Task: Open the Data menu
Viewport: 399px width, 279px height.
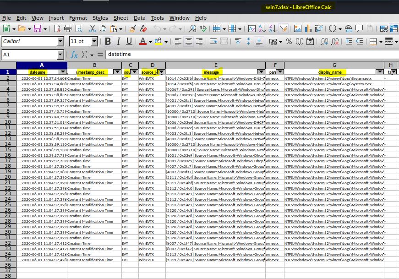Action: [140, 18]
